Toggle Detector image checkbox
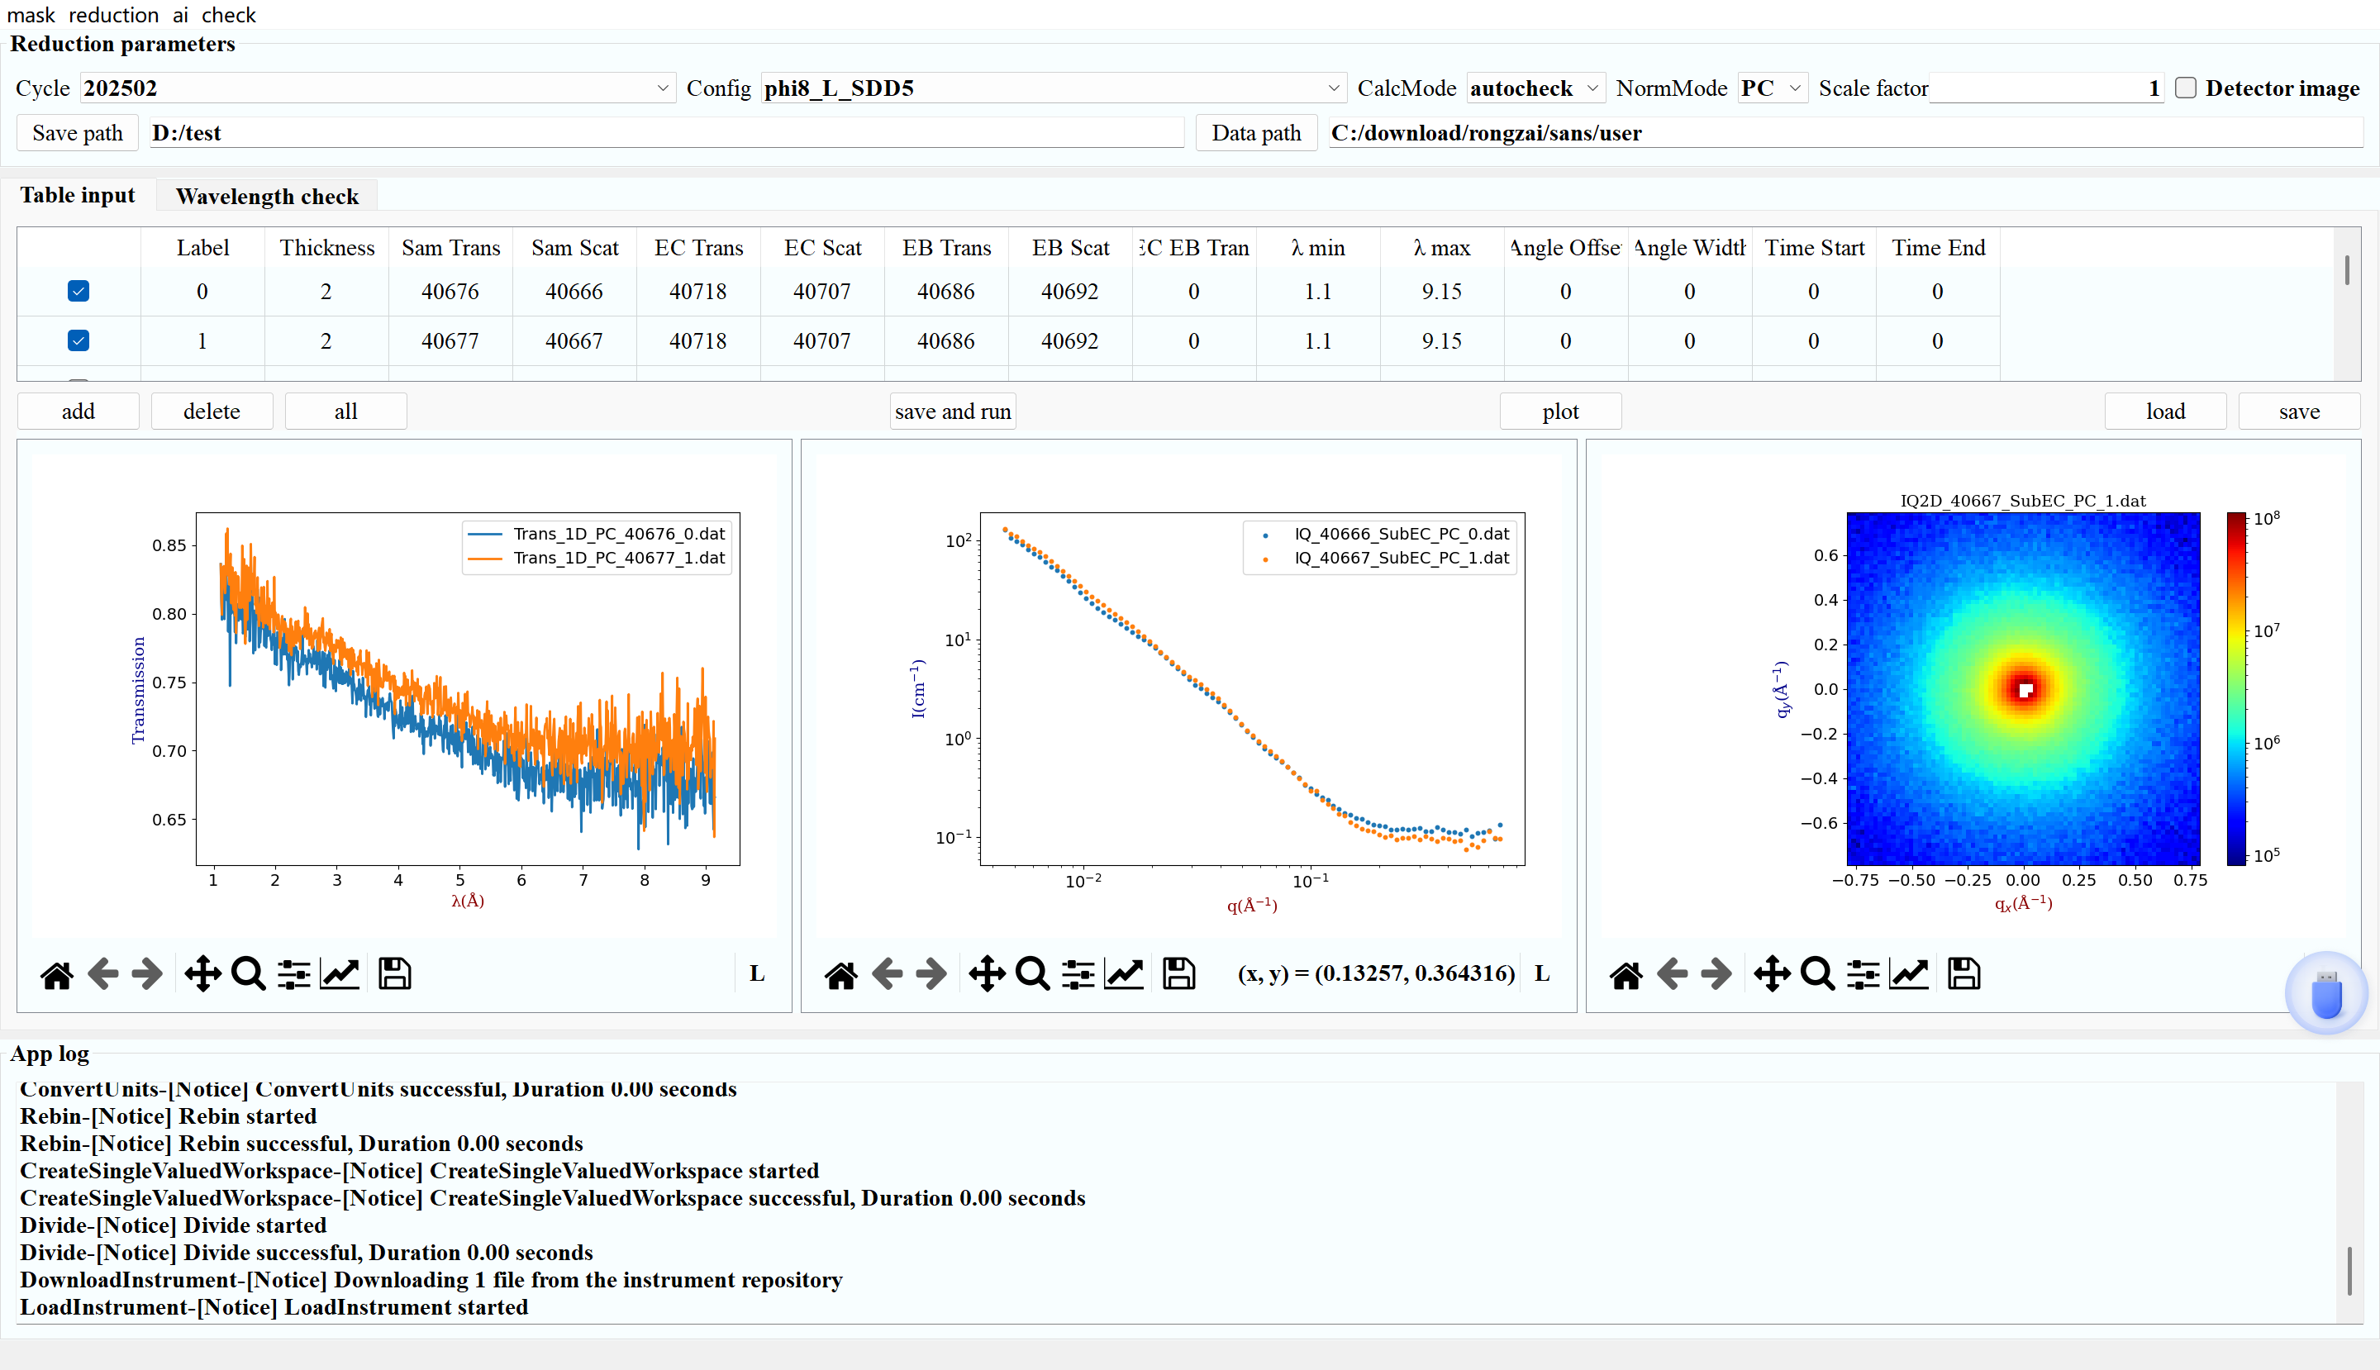Screen dimensions: 2380x1370 coord(2186,88)
